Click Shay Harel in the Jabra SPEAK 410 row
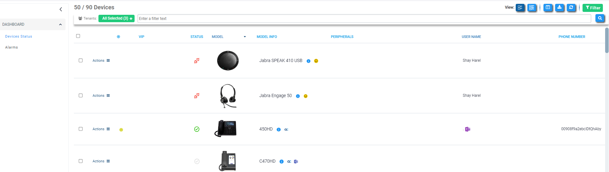This screenshot has height=172, width=609. click(472, 60)
